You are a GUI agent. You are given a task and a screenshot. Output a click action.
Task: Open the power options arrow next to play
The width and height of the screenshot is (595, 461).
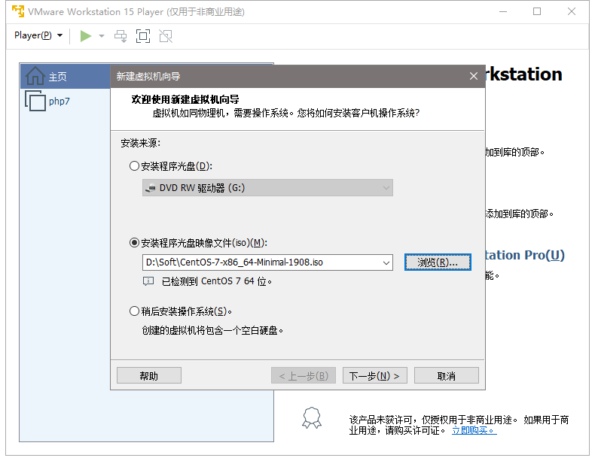click(102, 35)
